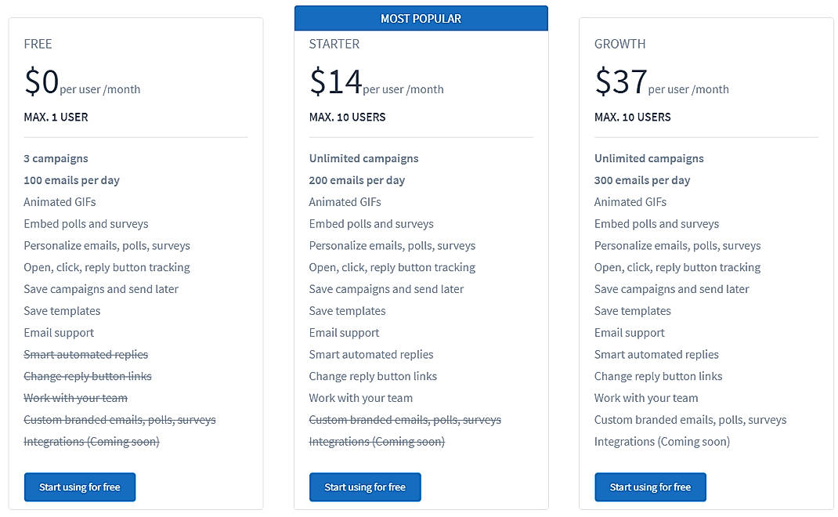Click Work with your team in the Growth plan
This screenshot has width=838, height=517.
coord(646,398)
